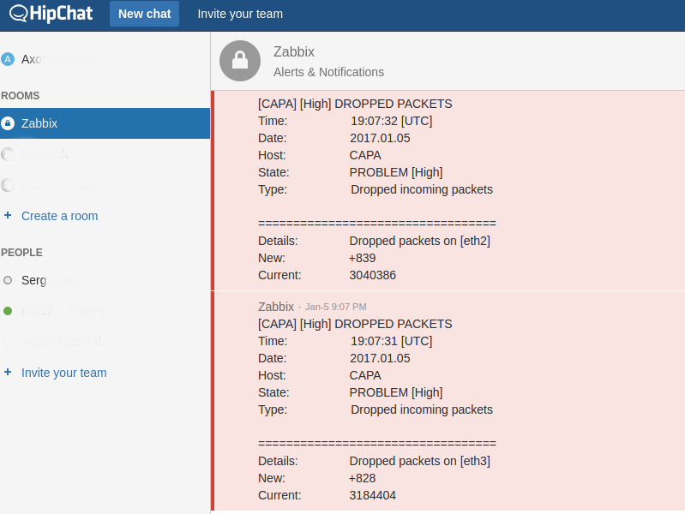Click the eth3 dropped packets details line

point(419,461)
